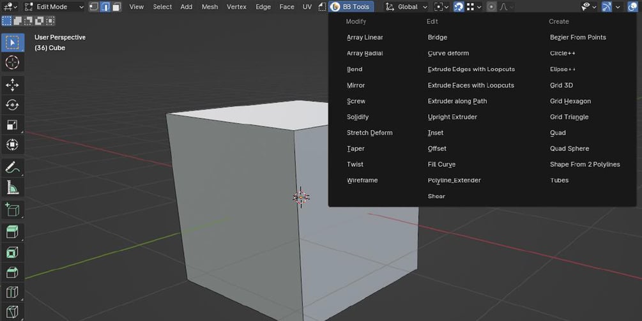Set selection mode to new selection
This screenshot has height=321, width=642.
pos(6,21)
